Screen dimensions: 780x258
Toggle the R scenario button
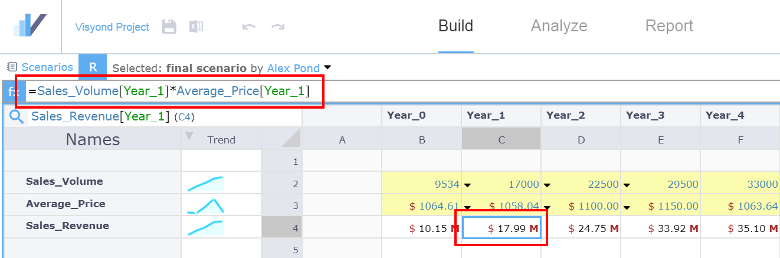tap(93, 67)
